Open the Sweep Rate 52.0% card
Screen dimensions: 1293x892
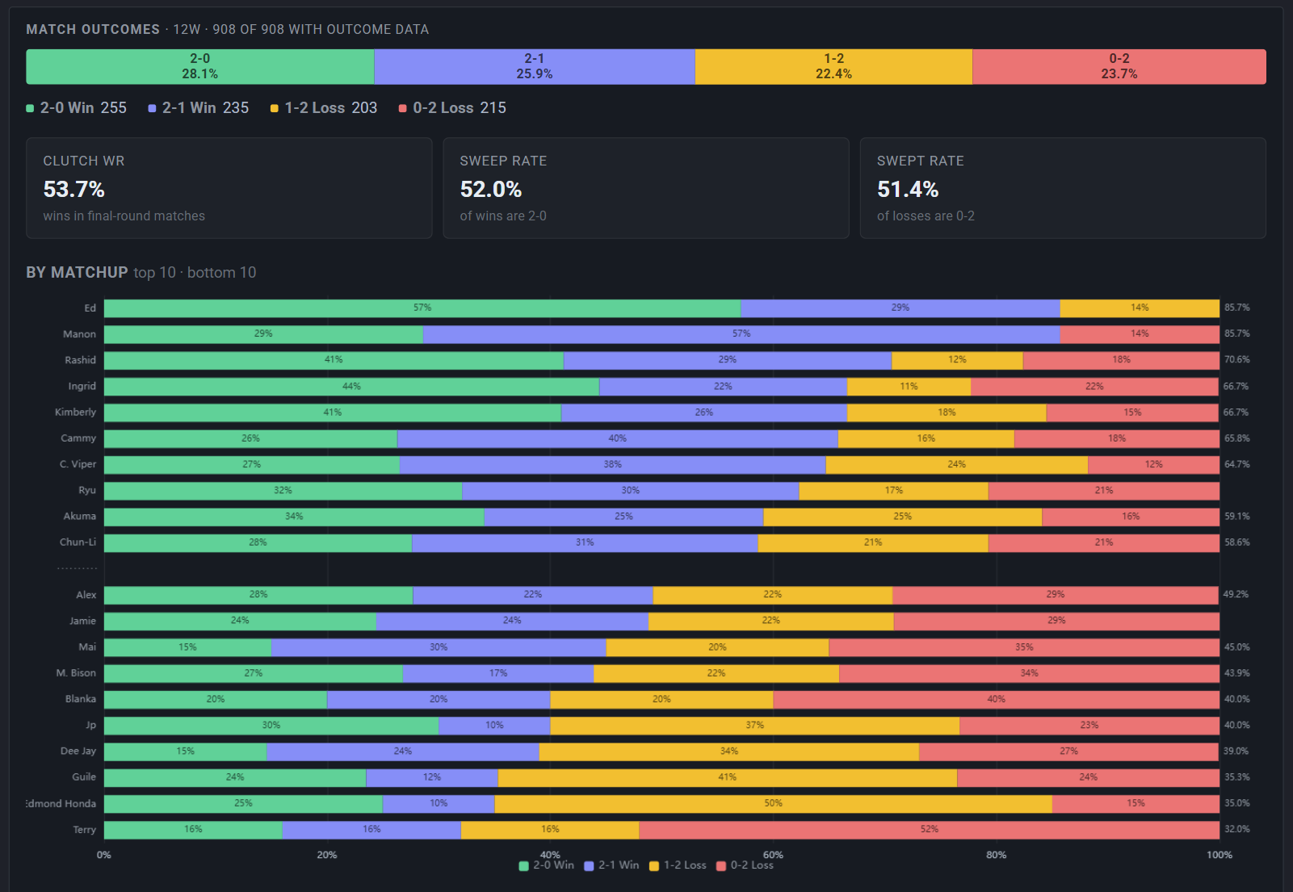646,188
